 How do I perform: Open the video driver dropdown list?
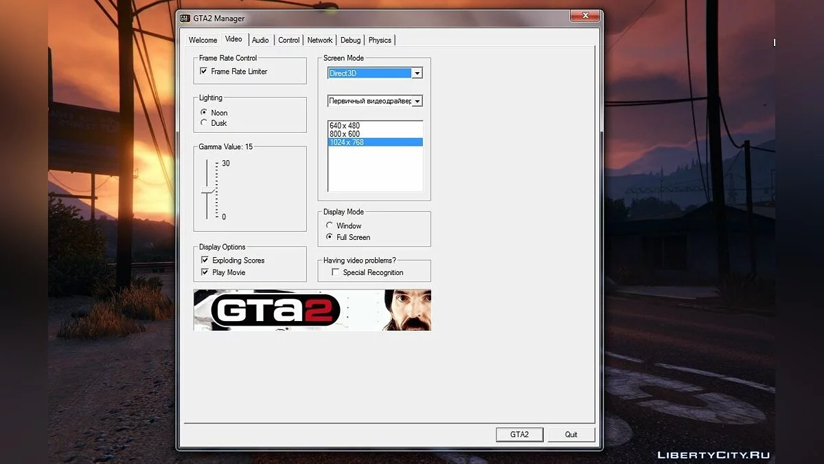click(x=417, y=101)
